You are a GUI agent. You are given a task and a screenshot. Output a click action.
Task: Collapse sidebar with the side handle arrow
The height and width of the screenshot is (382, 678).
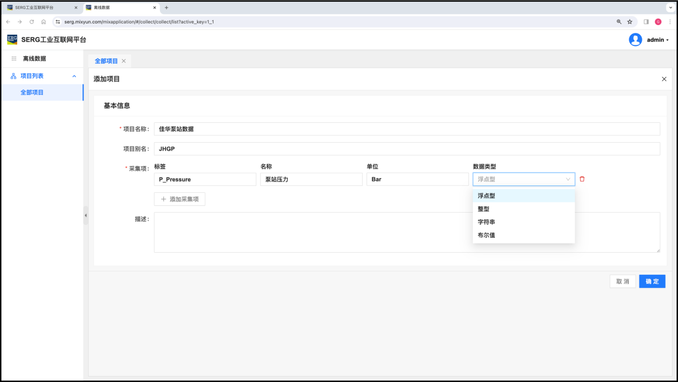86,215
